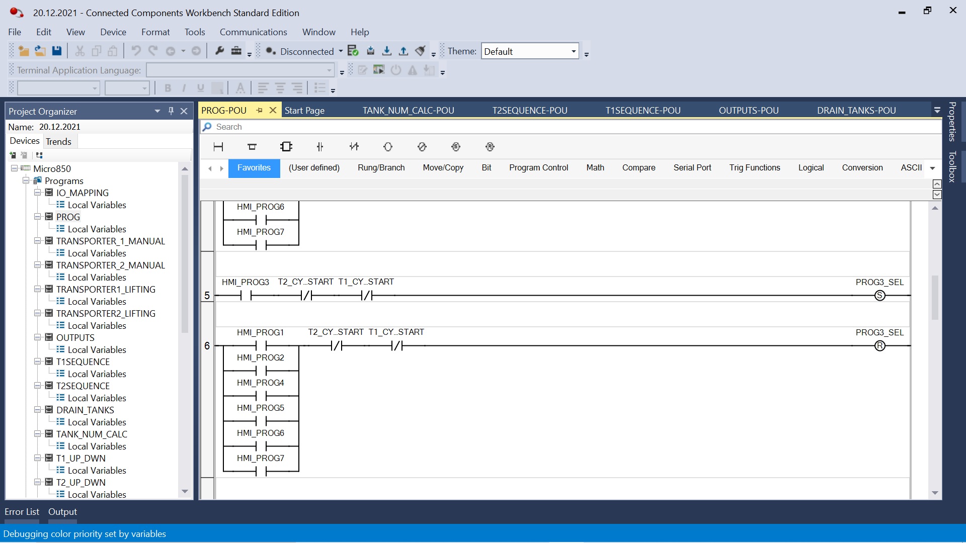The image size is (966, 543).
Task: Collapse the T1SEQUENCE program node
Action: point(38,361)
